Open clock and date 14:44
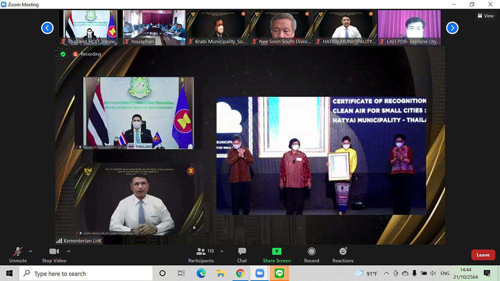 point(465,274)
